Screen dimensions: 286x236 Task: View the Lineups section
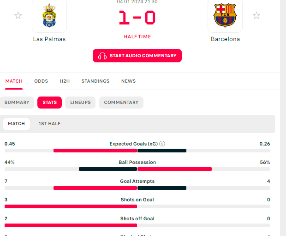[x=80, y=103]
